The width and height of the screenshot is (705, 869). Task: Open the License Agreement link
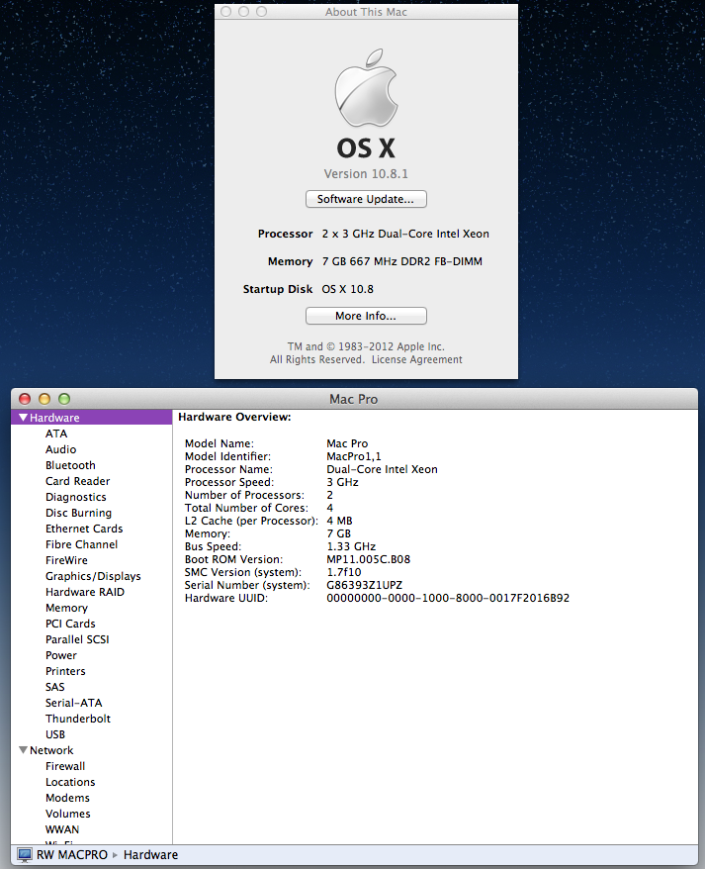[417, 359]
